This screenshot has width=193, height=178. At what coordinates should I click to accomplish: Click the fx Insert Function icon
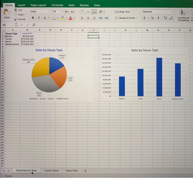click(34, 25)
